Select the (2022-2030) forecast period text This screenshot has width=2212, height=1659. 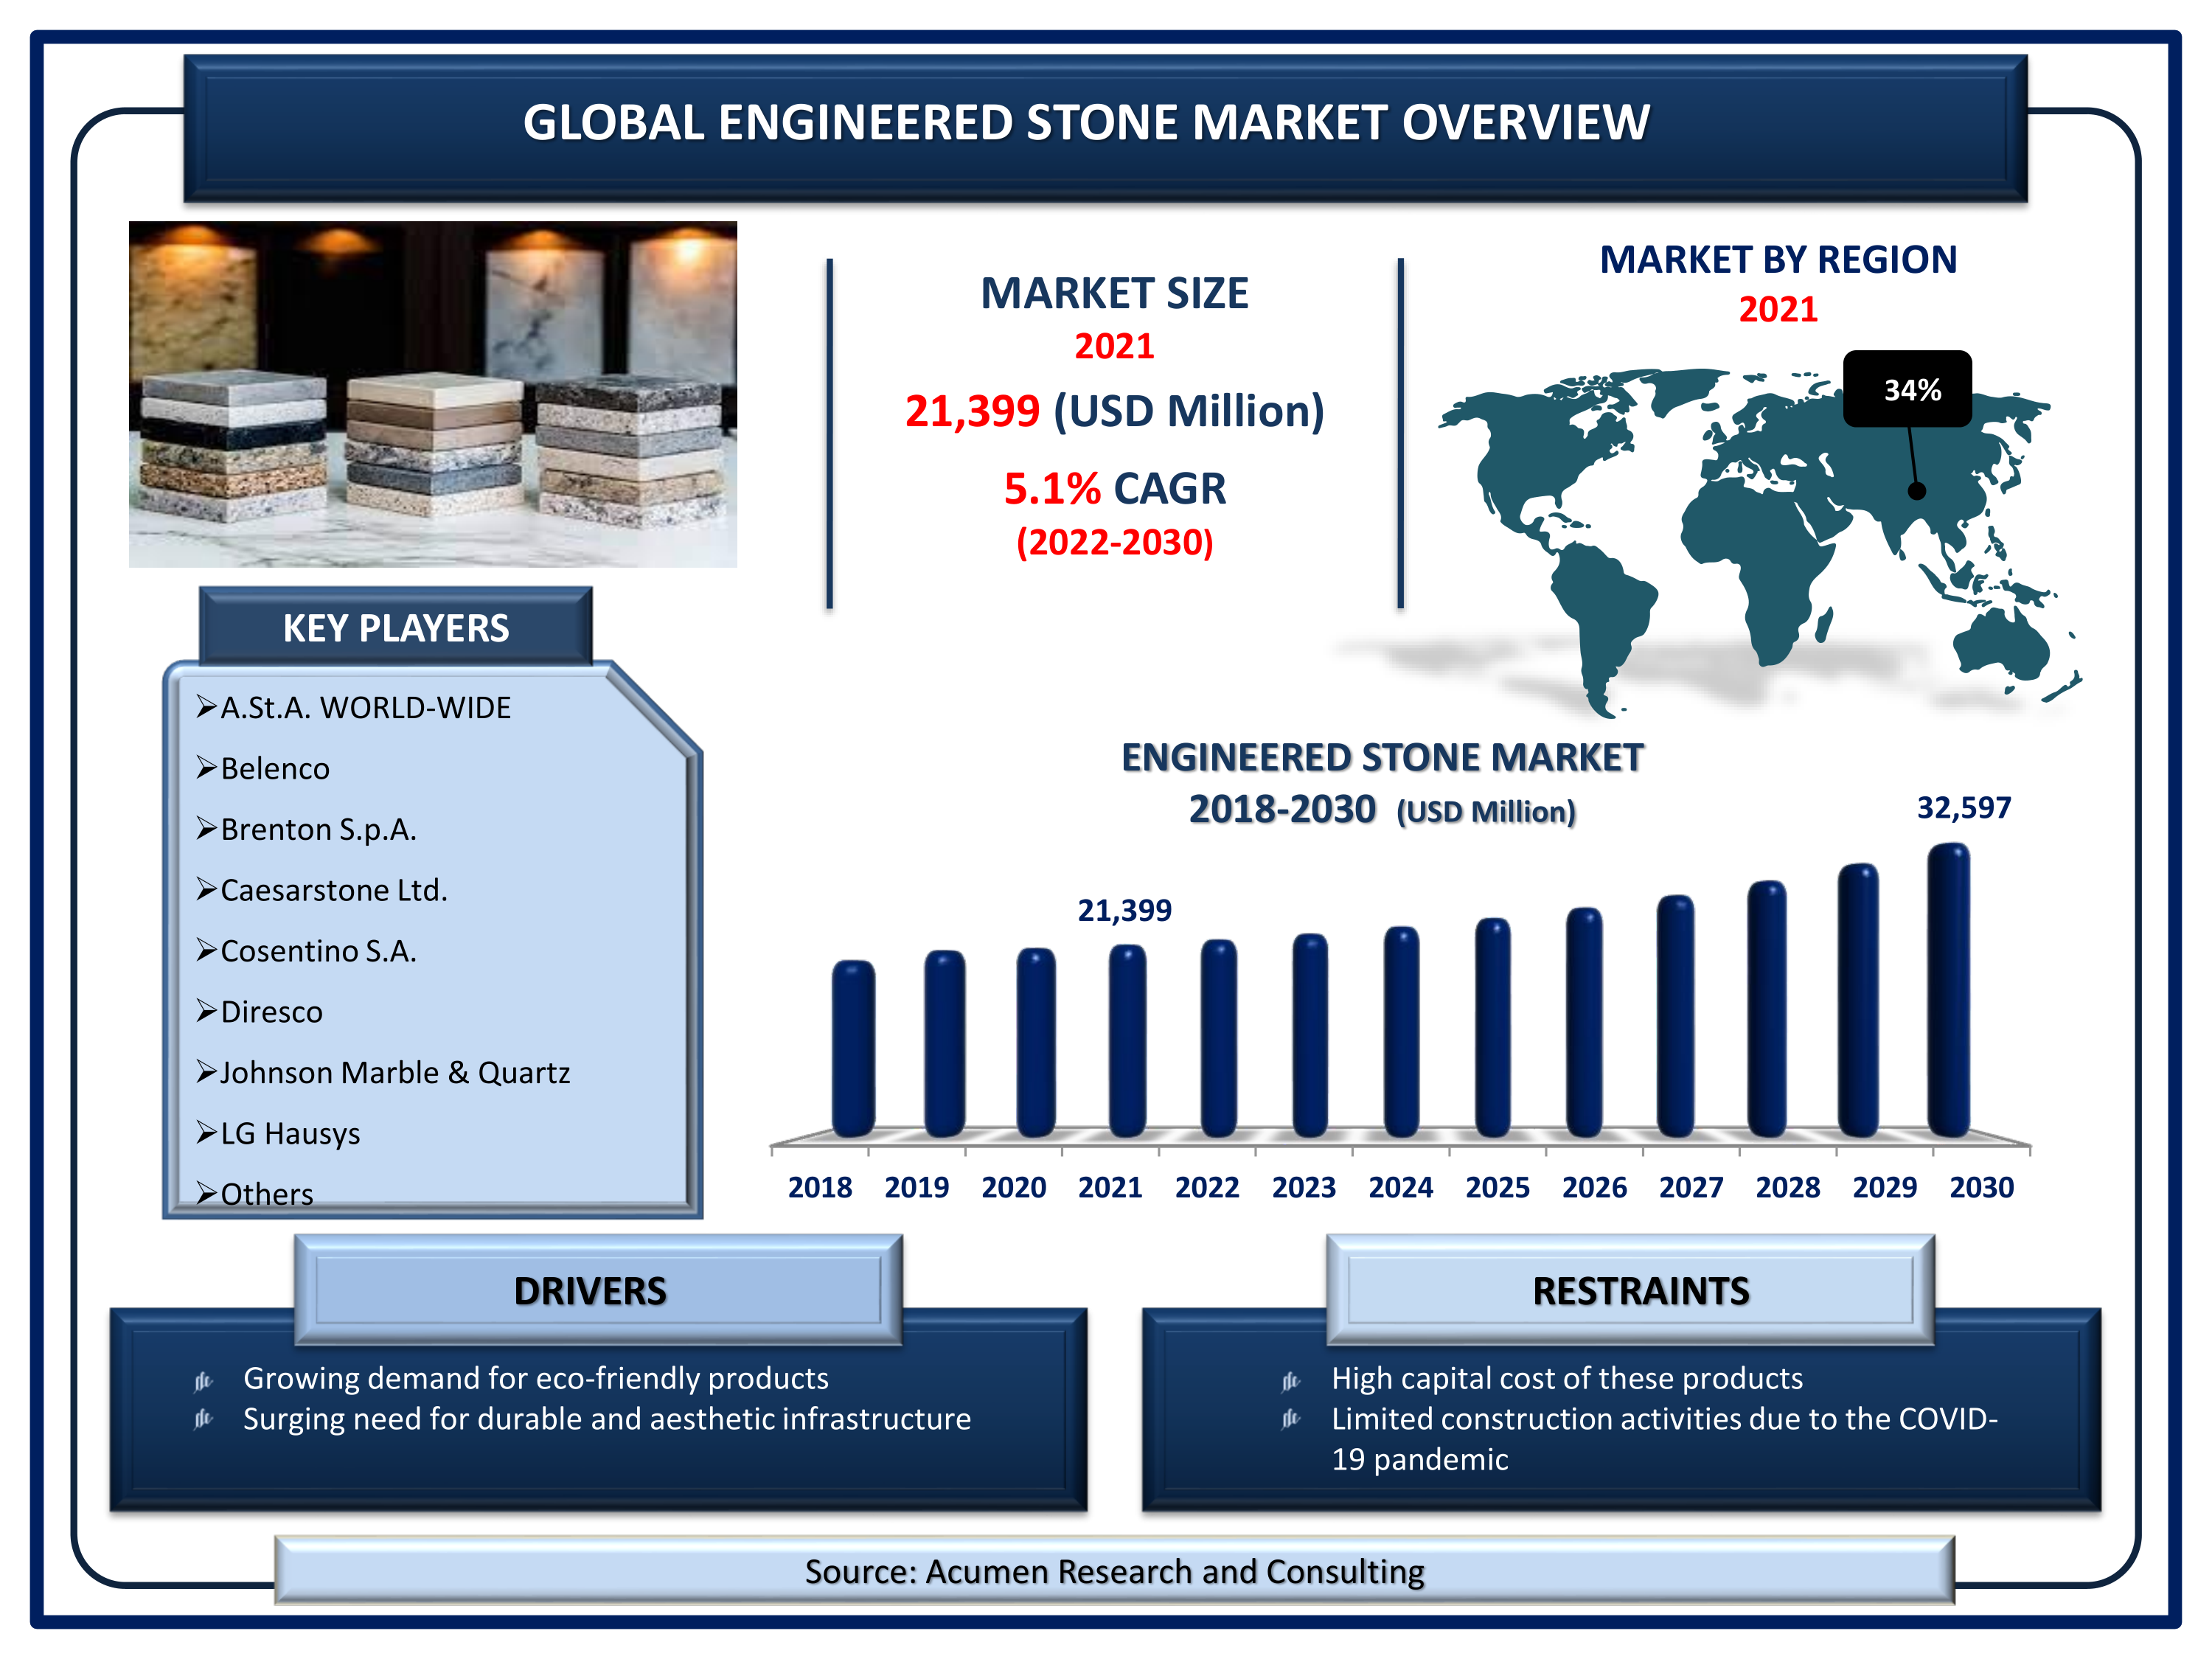coord(1114,542)
